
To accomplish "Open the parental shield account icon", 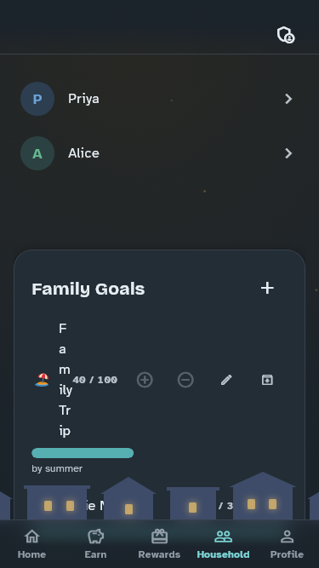I will (x=286, y=35).
